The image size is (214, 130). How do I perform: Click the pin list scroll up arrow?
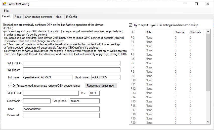coord(208,32)
